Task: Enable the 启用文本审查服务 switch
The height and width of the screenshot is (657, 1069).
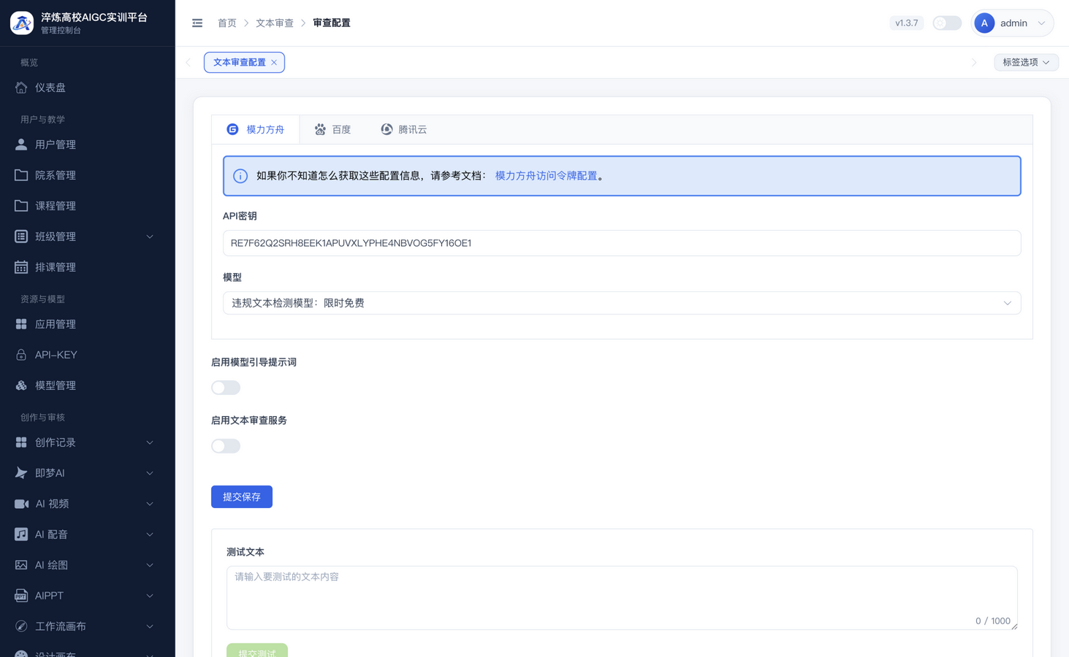Action: [x=226, y=446]
